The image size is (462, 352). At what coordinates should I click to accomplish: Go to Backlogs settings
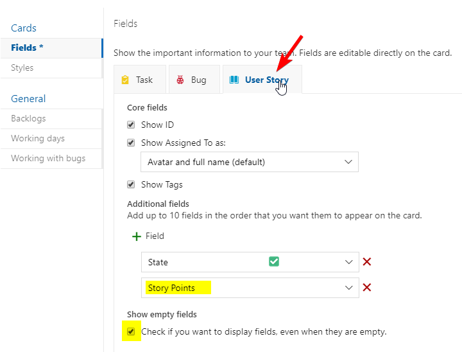28,118
